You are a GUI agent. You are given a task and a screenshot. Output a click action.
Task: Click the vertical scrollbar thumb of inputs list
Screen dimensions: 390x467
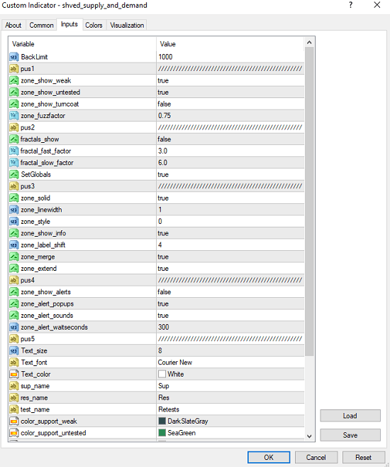309,202
